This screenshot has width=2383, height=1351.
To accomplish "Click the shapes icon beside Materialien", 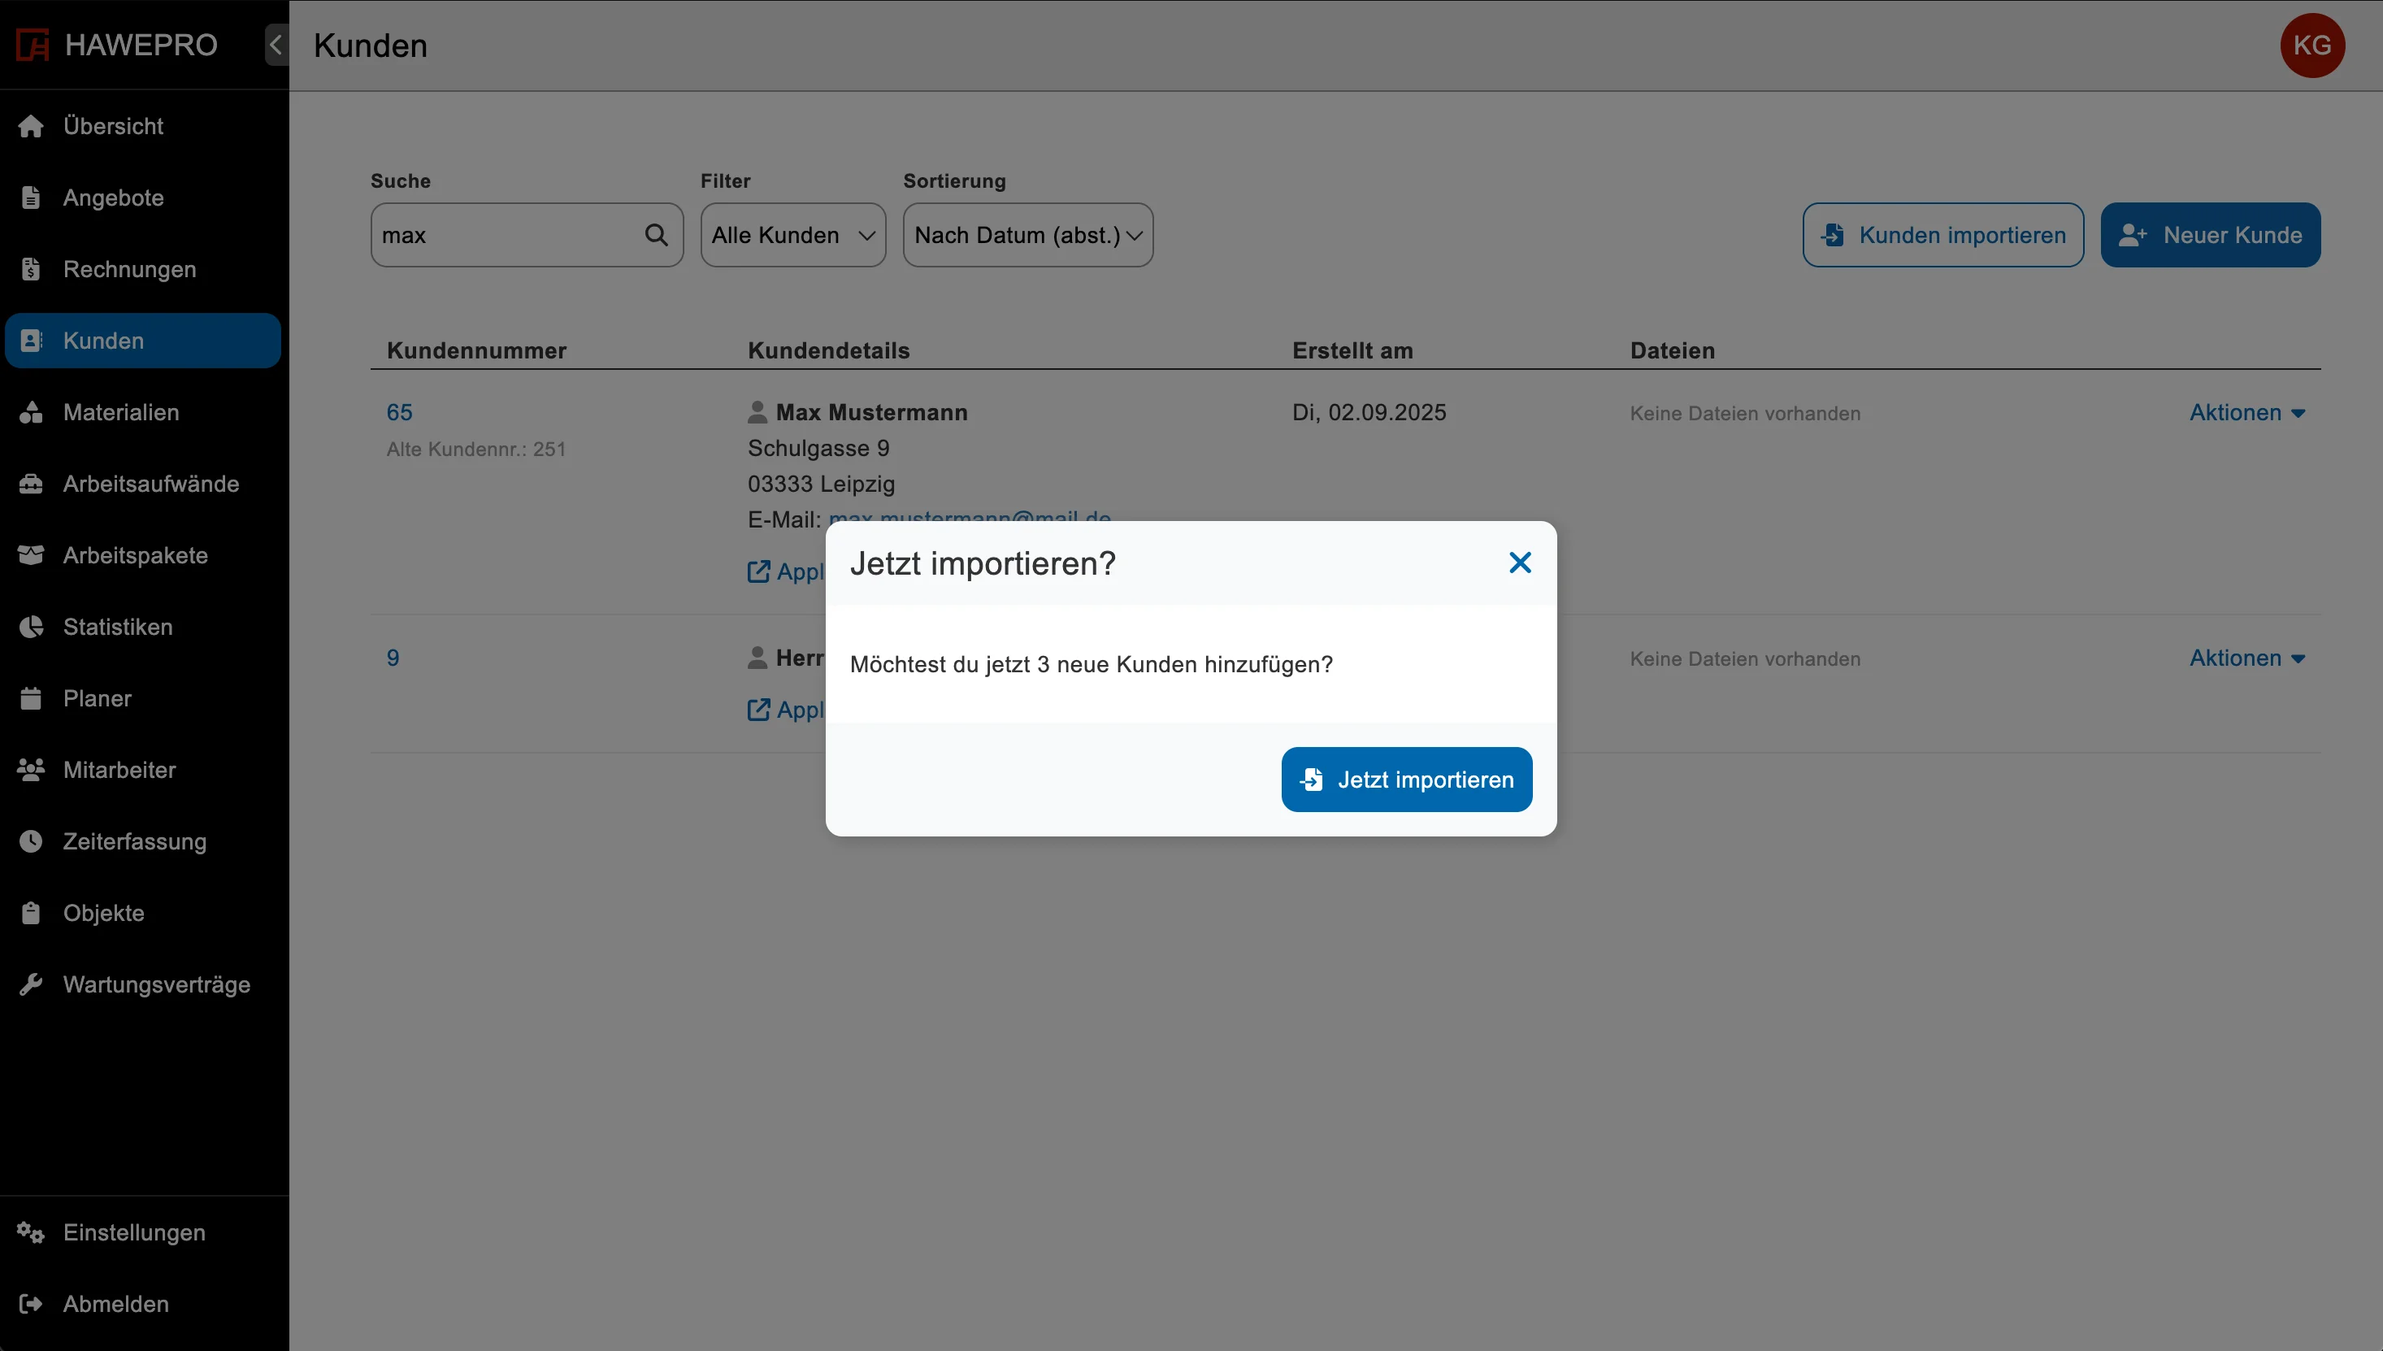I will click(x=31, y=412).
